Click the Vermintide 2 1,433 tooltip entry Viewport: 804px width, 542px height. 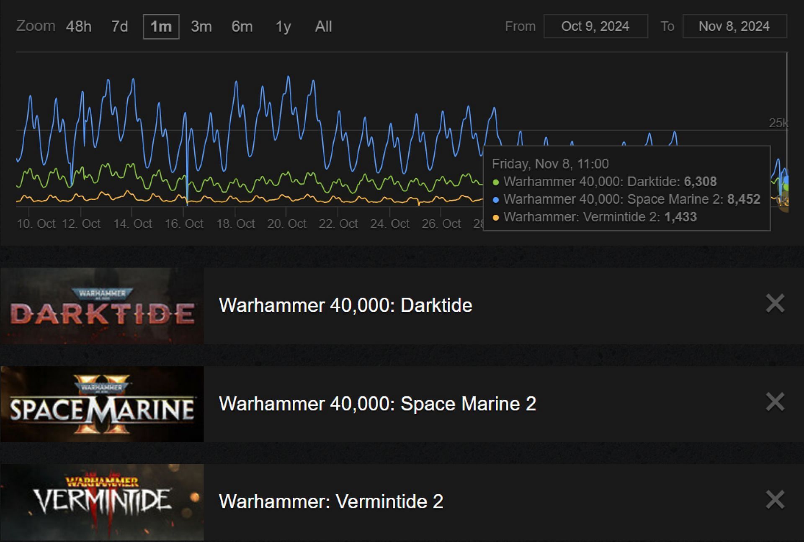595,217
